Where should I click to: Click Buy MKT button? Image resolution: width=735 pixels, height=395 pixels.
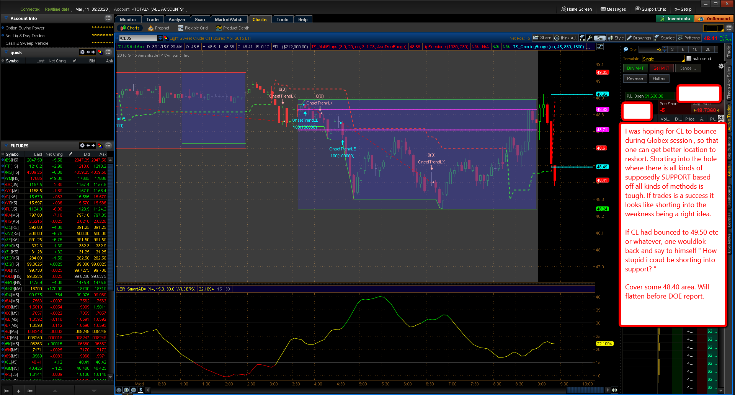(635, 68)
